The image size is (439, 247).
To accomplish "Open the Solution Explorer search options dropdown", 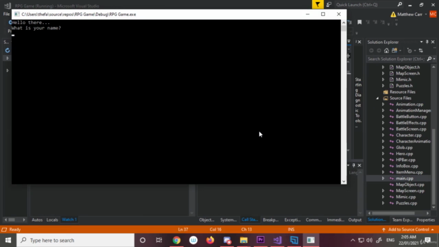I will click(x=434, y=59).
